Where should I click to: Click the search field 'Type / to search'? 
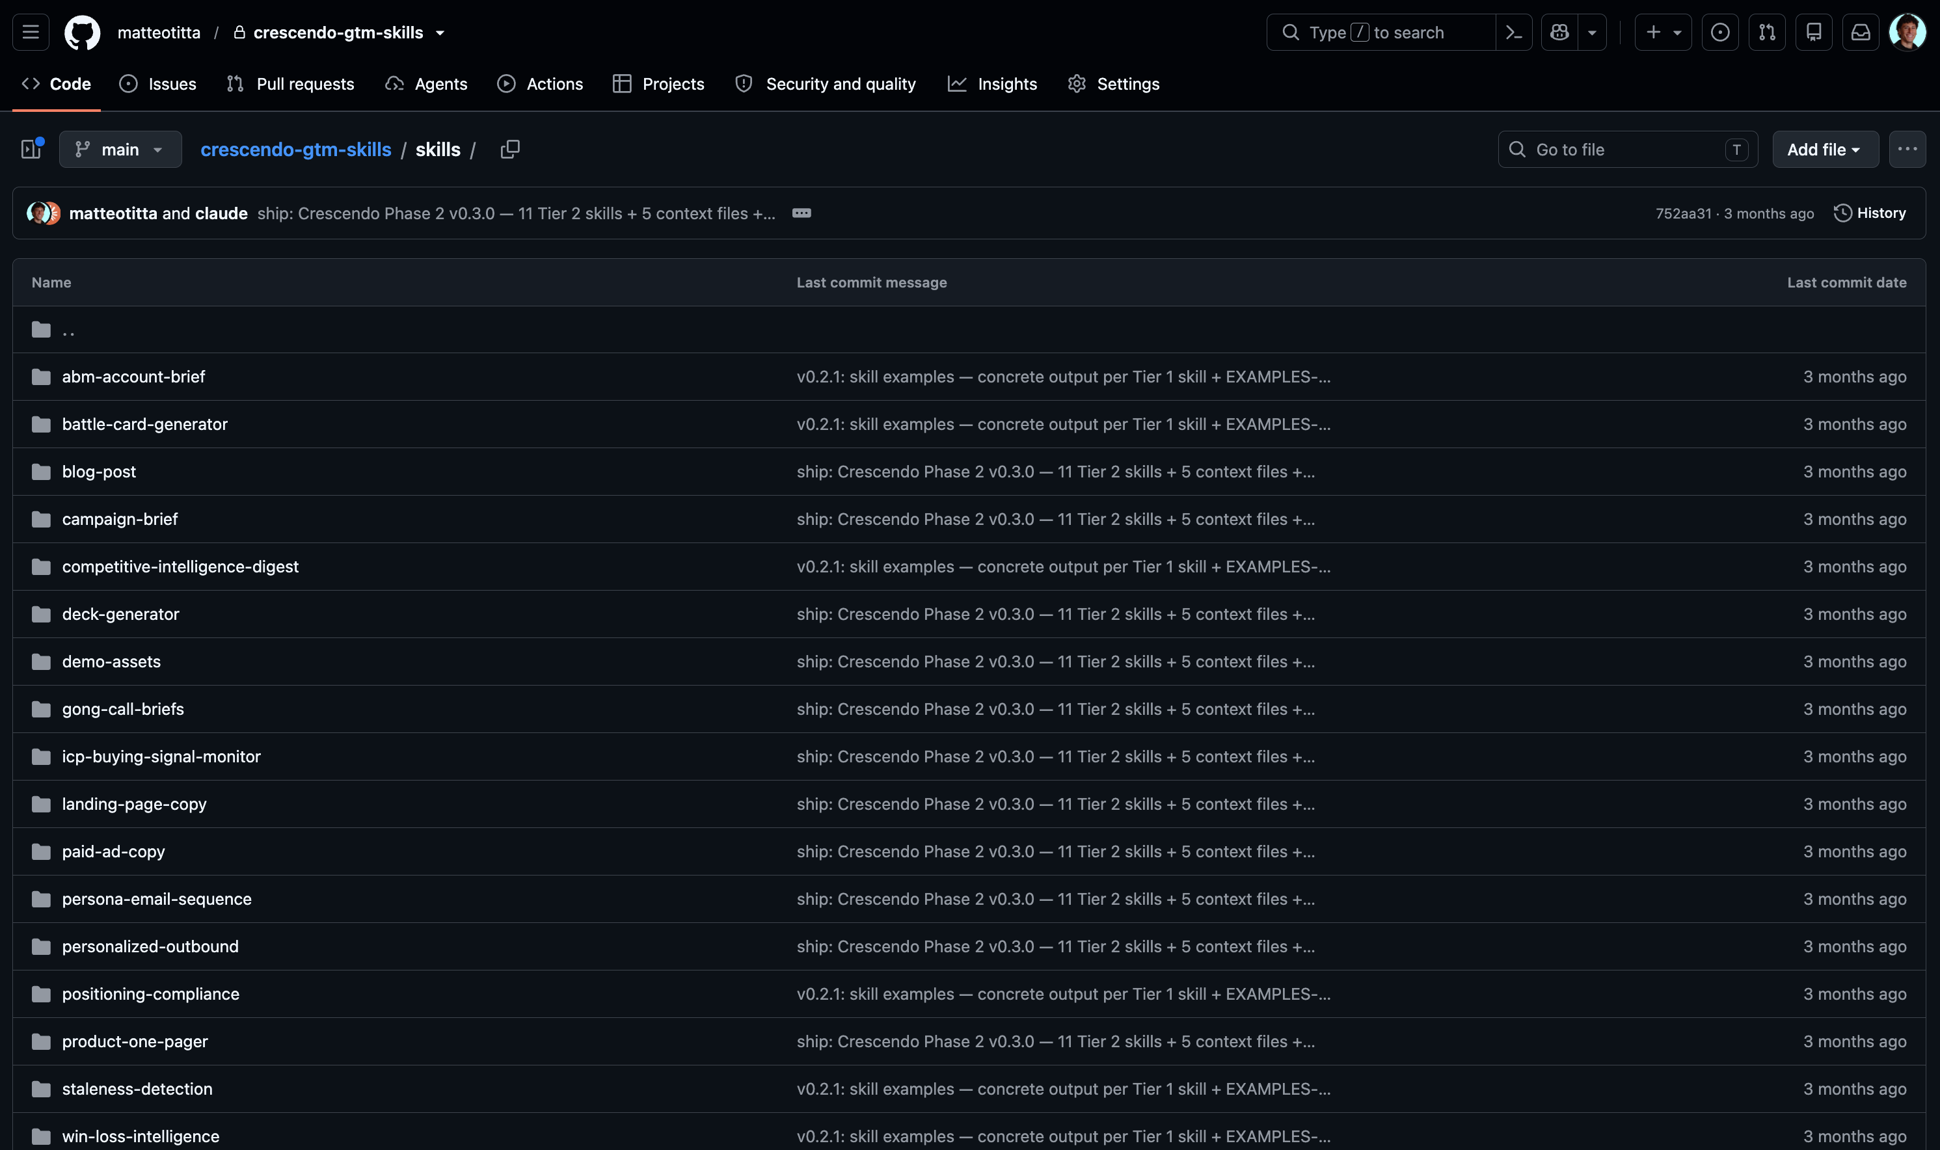point(1381,33)
